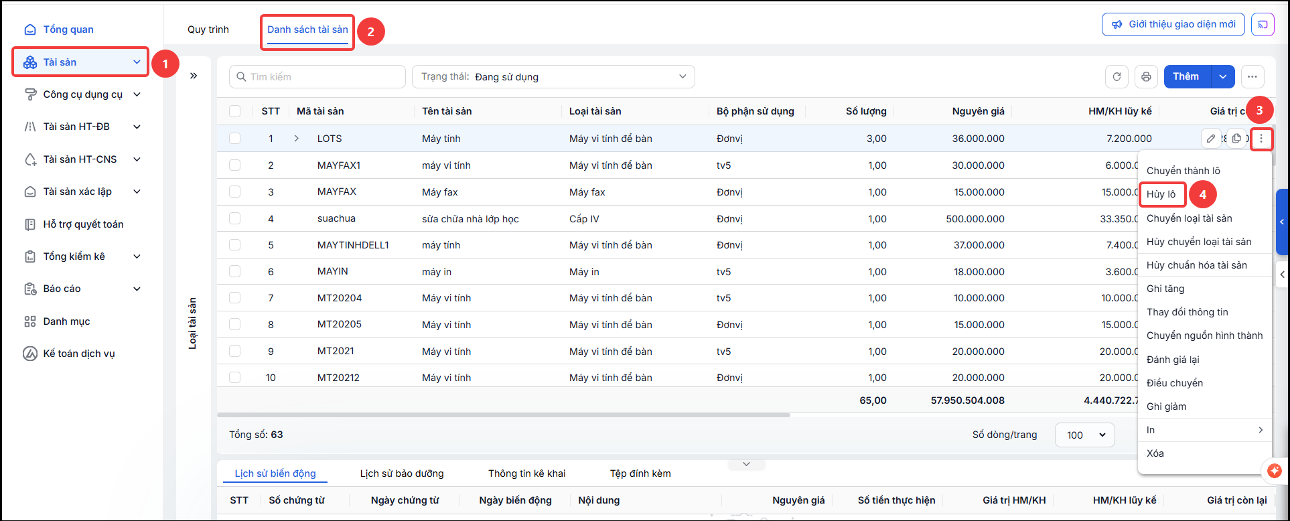This screenshot has width=1290, height=521.
Task: Select Ghi giảm menu entry
Action: 1167,406
